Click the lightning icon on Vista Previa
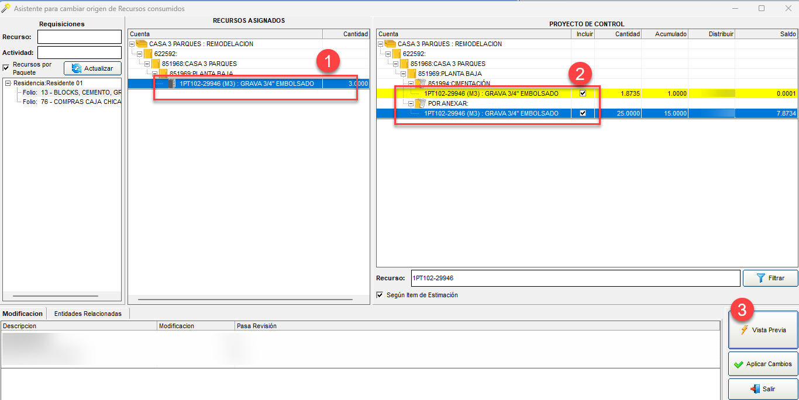The width and height of the screenshot is (799, 400). (x=744, y=330)
